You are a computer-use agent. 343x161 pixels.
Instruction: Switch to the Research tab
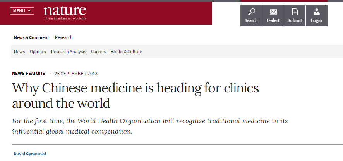click(63, 37)
